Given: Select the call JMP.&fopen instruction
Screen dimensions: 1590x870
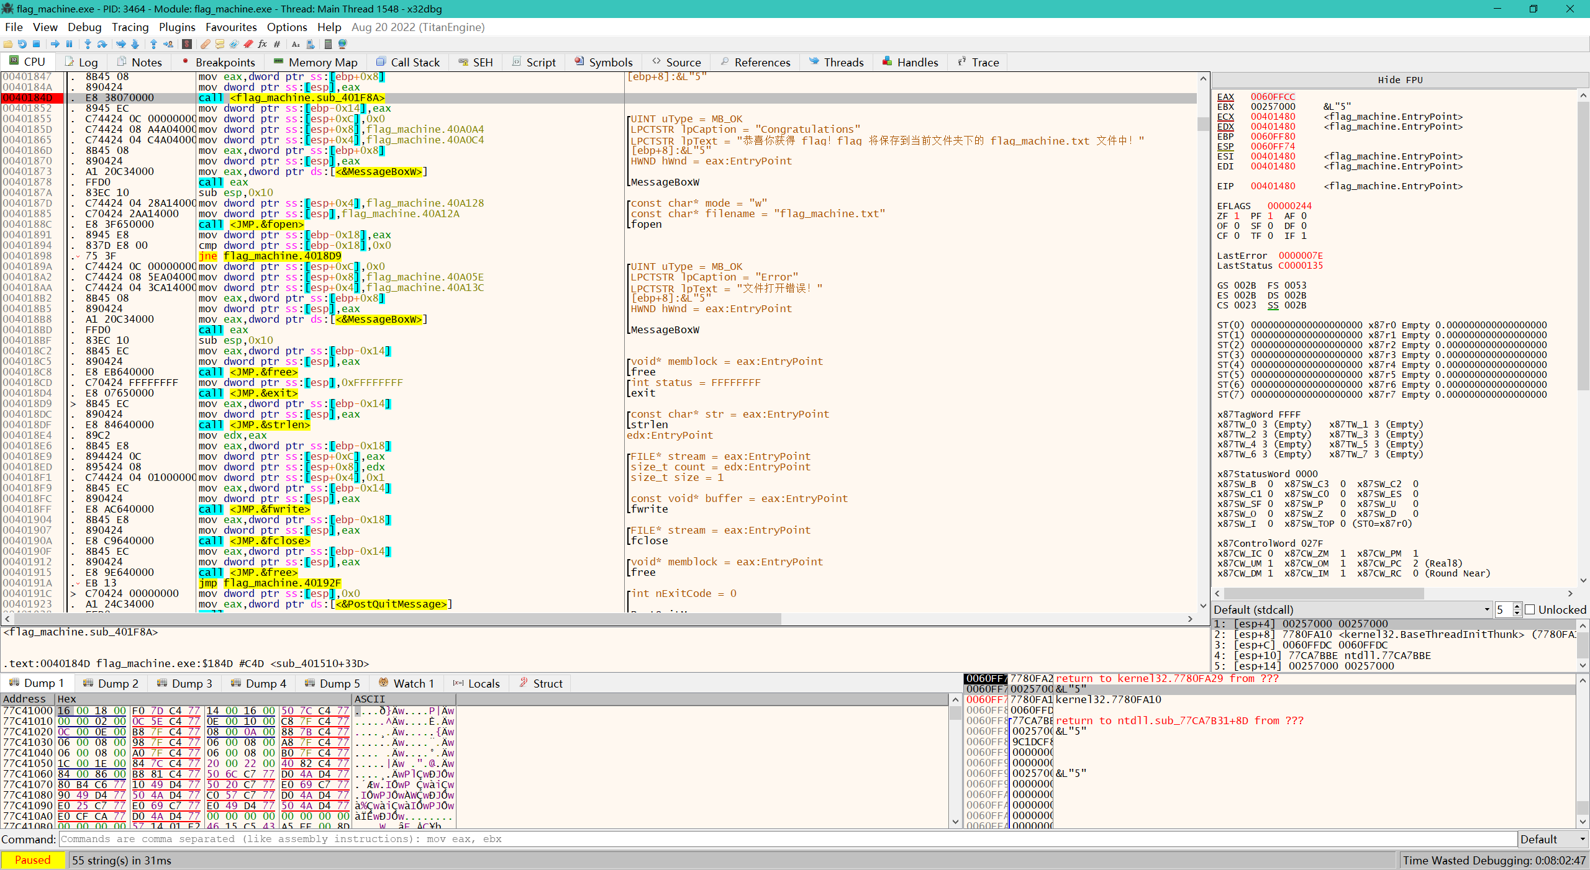Looking at the screenshot, I should (252, 225).
